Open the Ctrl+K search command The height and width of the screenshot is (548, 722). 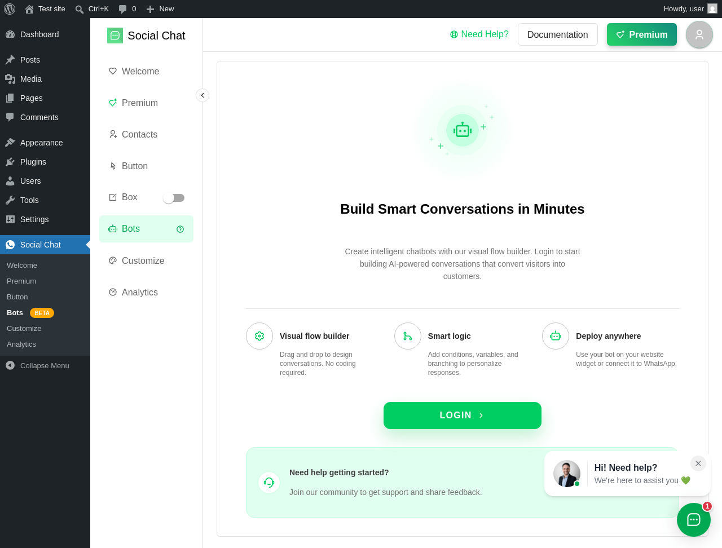tap(92, 9)
